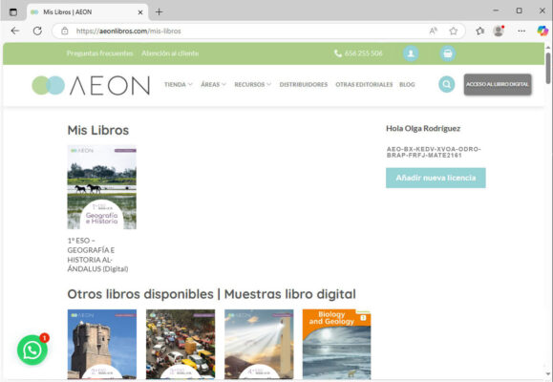This screenshot has height=382, width=553.
Task: Open the browser profile avatar
Action: click(499, 32)
